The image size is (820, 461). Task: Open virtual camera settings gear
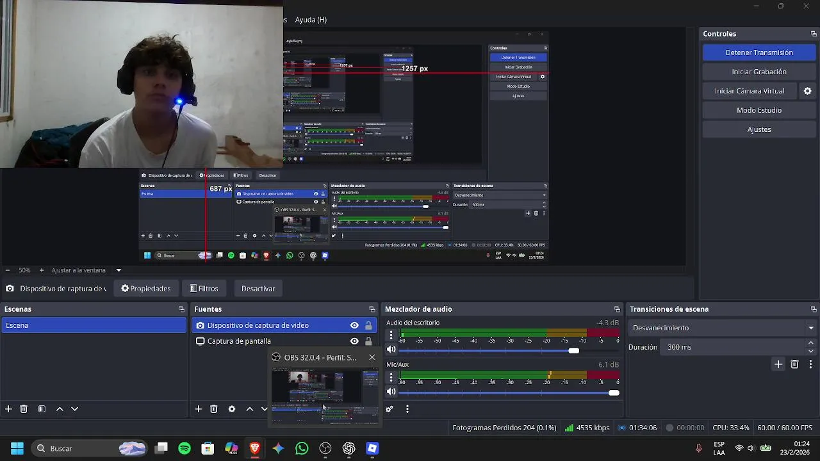(x=808, y=91)
